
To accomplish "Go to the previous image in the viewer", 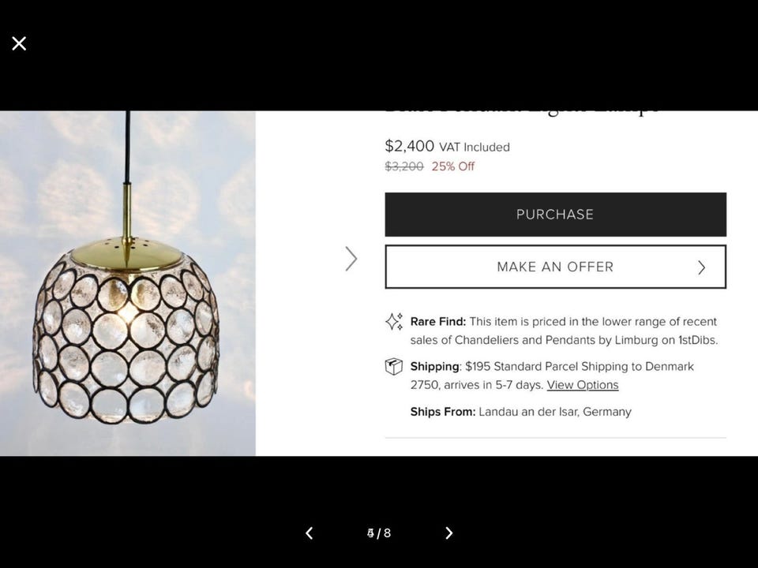I will tap(310, 533).
